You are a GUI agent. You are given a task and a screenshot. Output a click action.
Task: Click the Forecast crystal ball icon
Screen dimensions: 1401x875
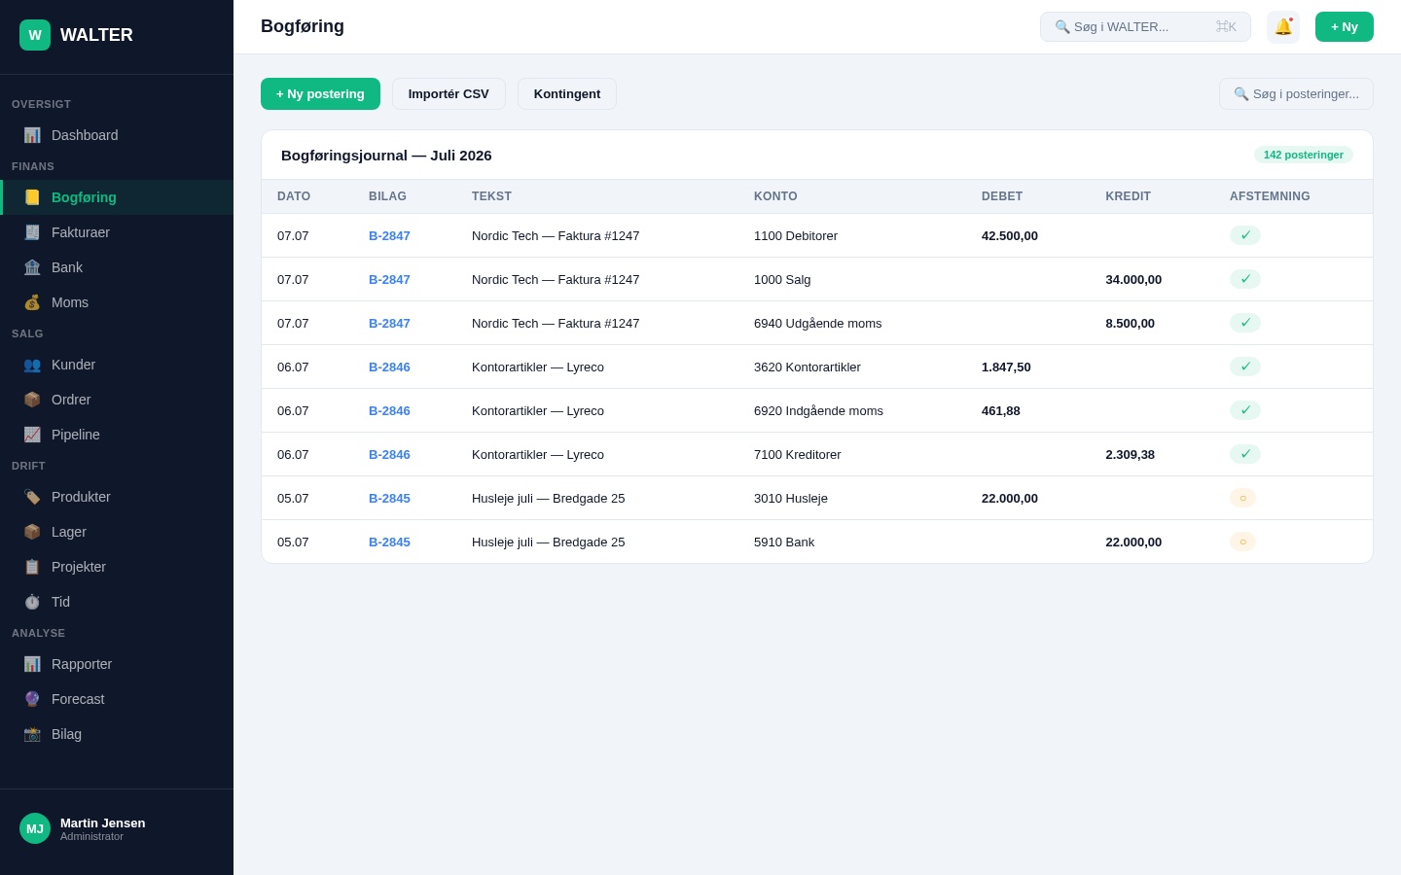coord(32,699)
